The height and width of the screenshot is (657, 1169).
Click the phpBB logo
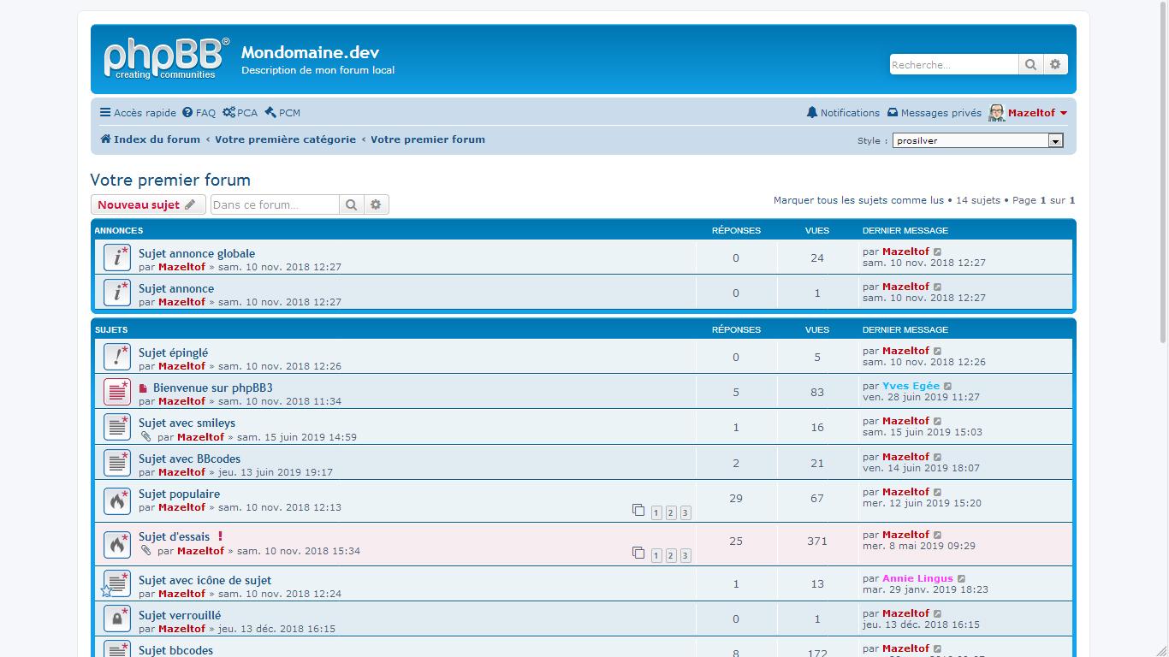coord(167,58)
